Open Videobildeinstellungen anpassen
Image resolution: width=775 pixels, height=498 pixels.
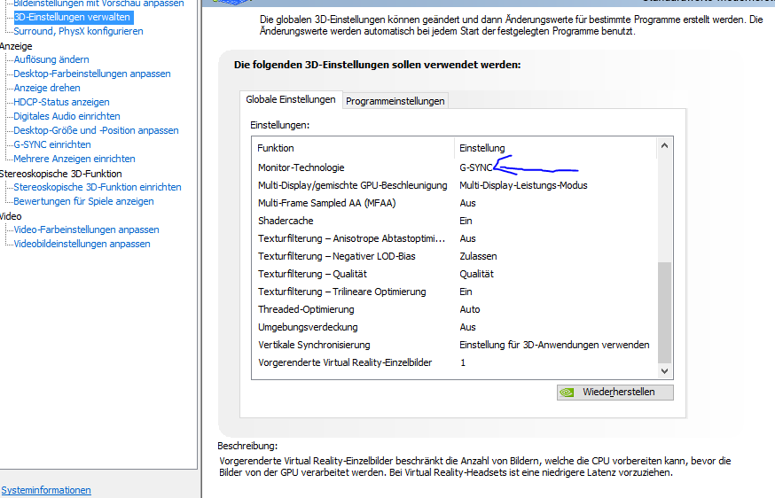click(82, 244)
